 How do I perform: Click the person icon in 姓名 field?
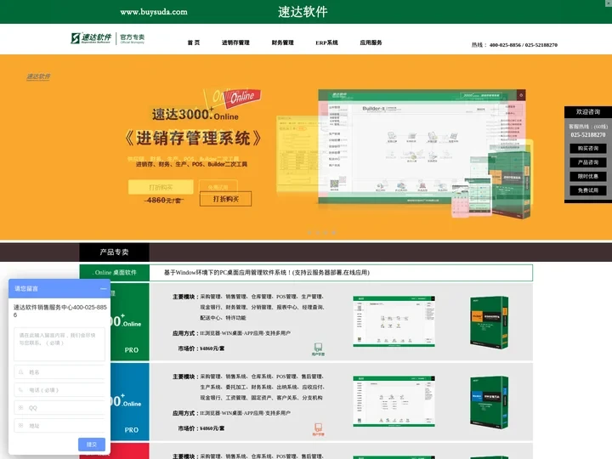pyautogui.click(x=21, y=372)
